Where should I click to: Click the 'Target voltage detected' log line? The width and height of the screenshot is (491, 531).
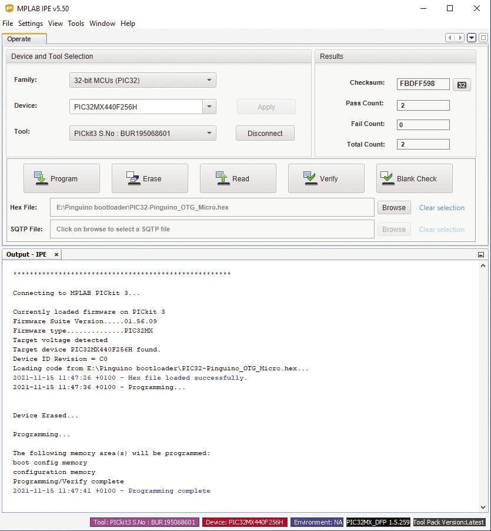point(60,340)
